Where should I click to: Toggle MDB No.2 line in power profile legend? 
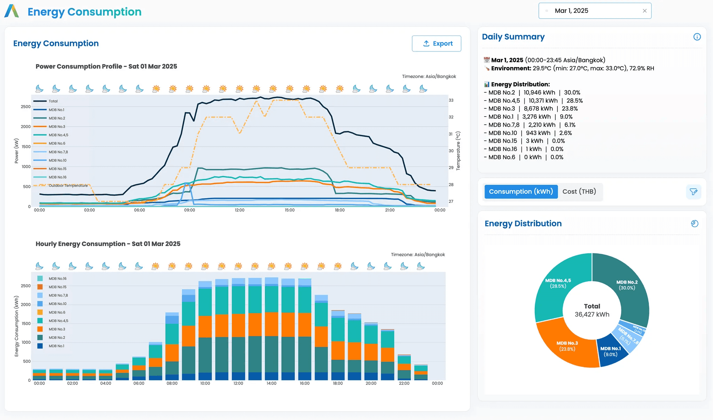point(49,118)
